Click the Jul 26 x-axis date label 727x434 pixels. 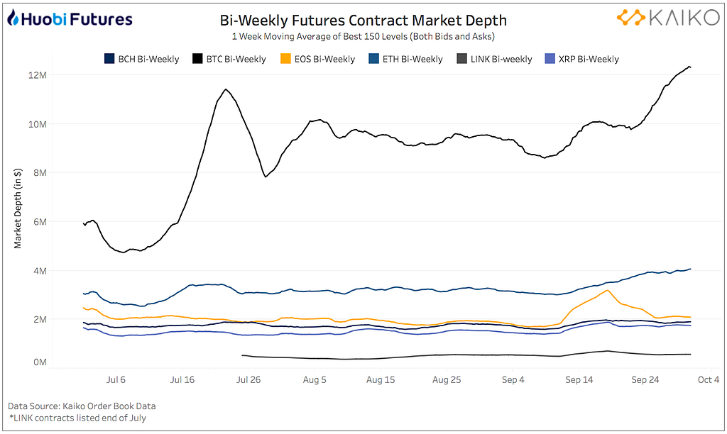point(248,380)
